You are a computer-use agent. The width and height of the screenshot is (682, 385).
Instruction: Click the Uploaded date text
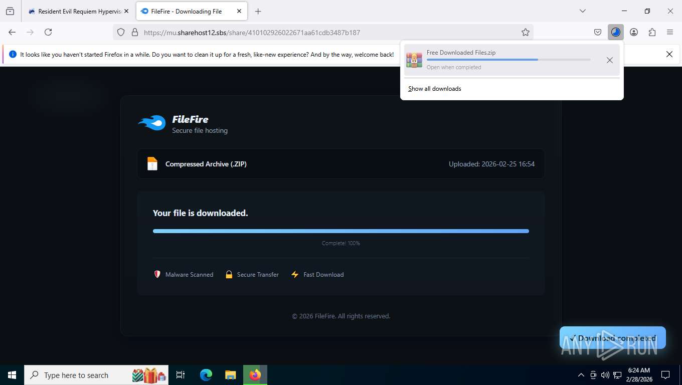[x=491, y=164]
